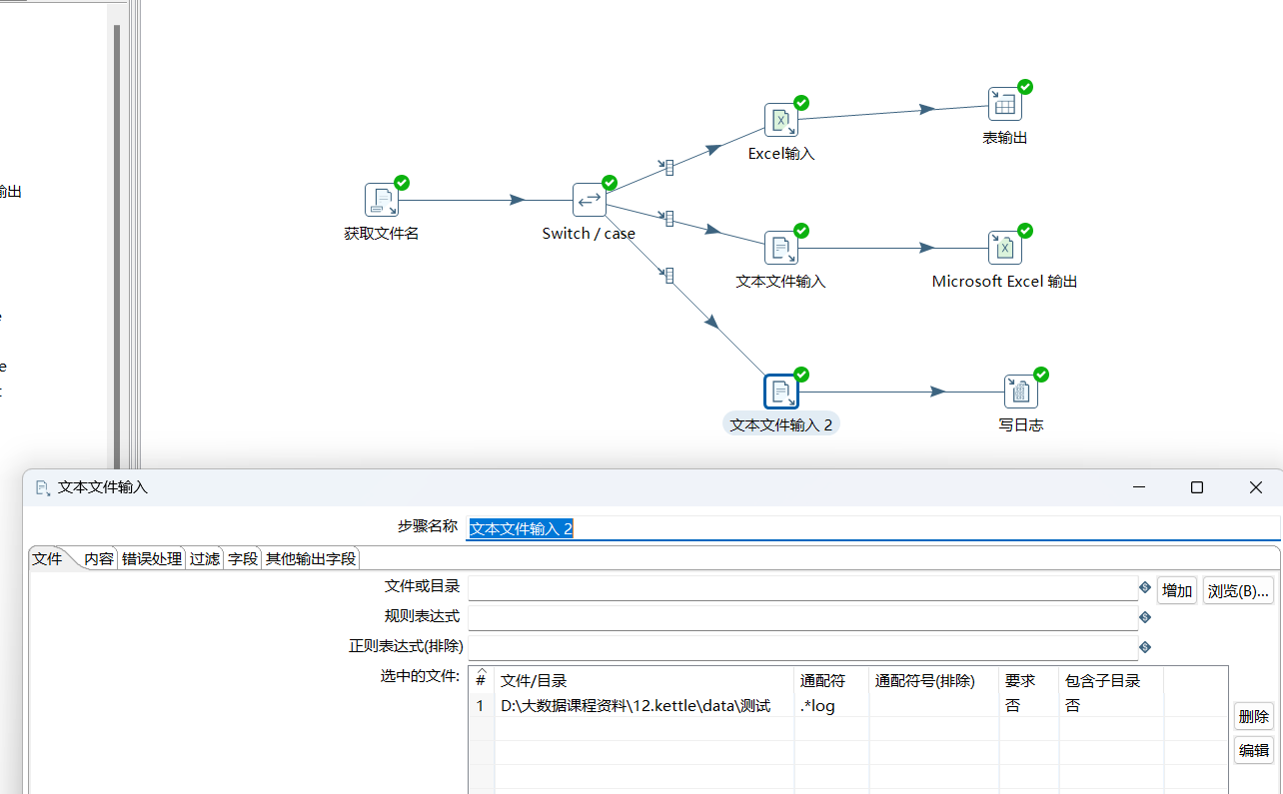1283x794 pixels.
Task: Close the 文本文件输入 dialog
Action: click(1256, 487)
